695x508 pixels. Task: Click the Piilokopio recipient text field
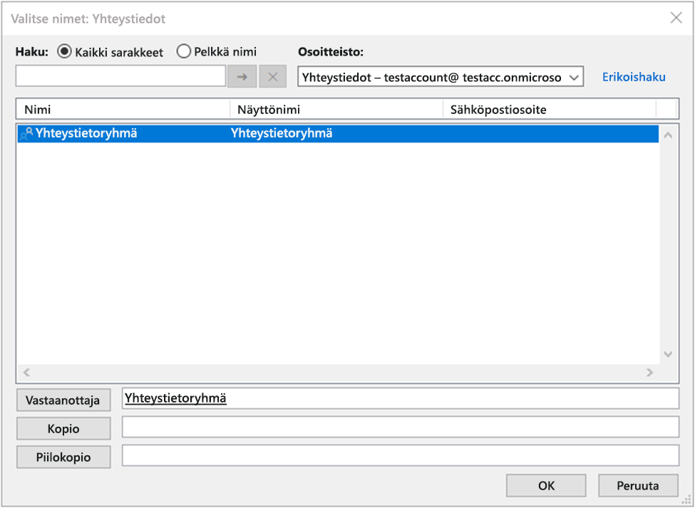(400, 455)
